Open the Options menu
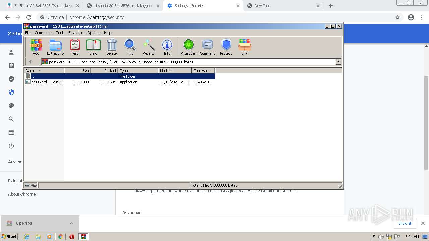The width and height of the screenshot is (429, 241). 94,33
